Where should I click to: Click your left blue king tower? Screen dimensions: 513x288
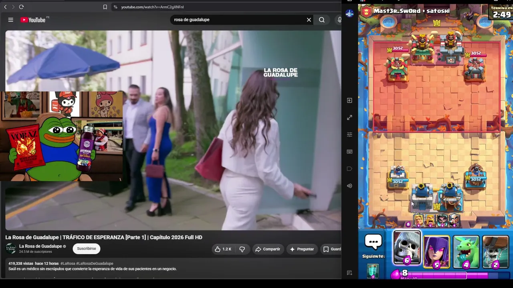[422, 197]
